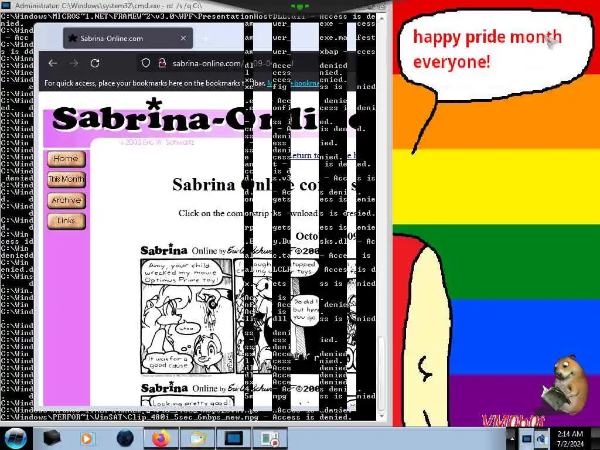Click the hamster mascot on wallpaper
This screenshot has width=600, height=450.
point(565,384)
